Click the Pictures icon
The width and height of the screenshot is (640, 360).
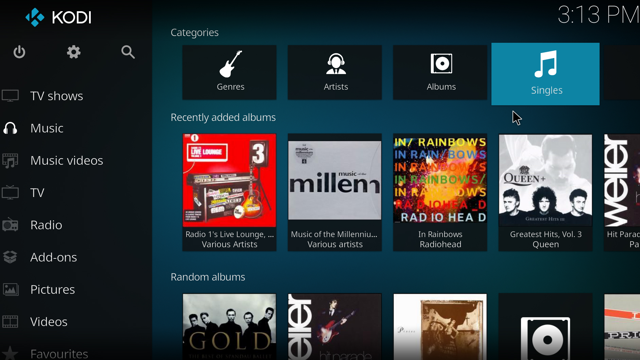tap(11, 289)
